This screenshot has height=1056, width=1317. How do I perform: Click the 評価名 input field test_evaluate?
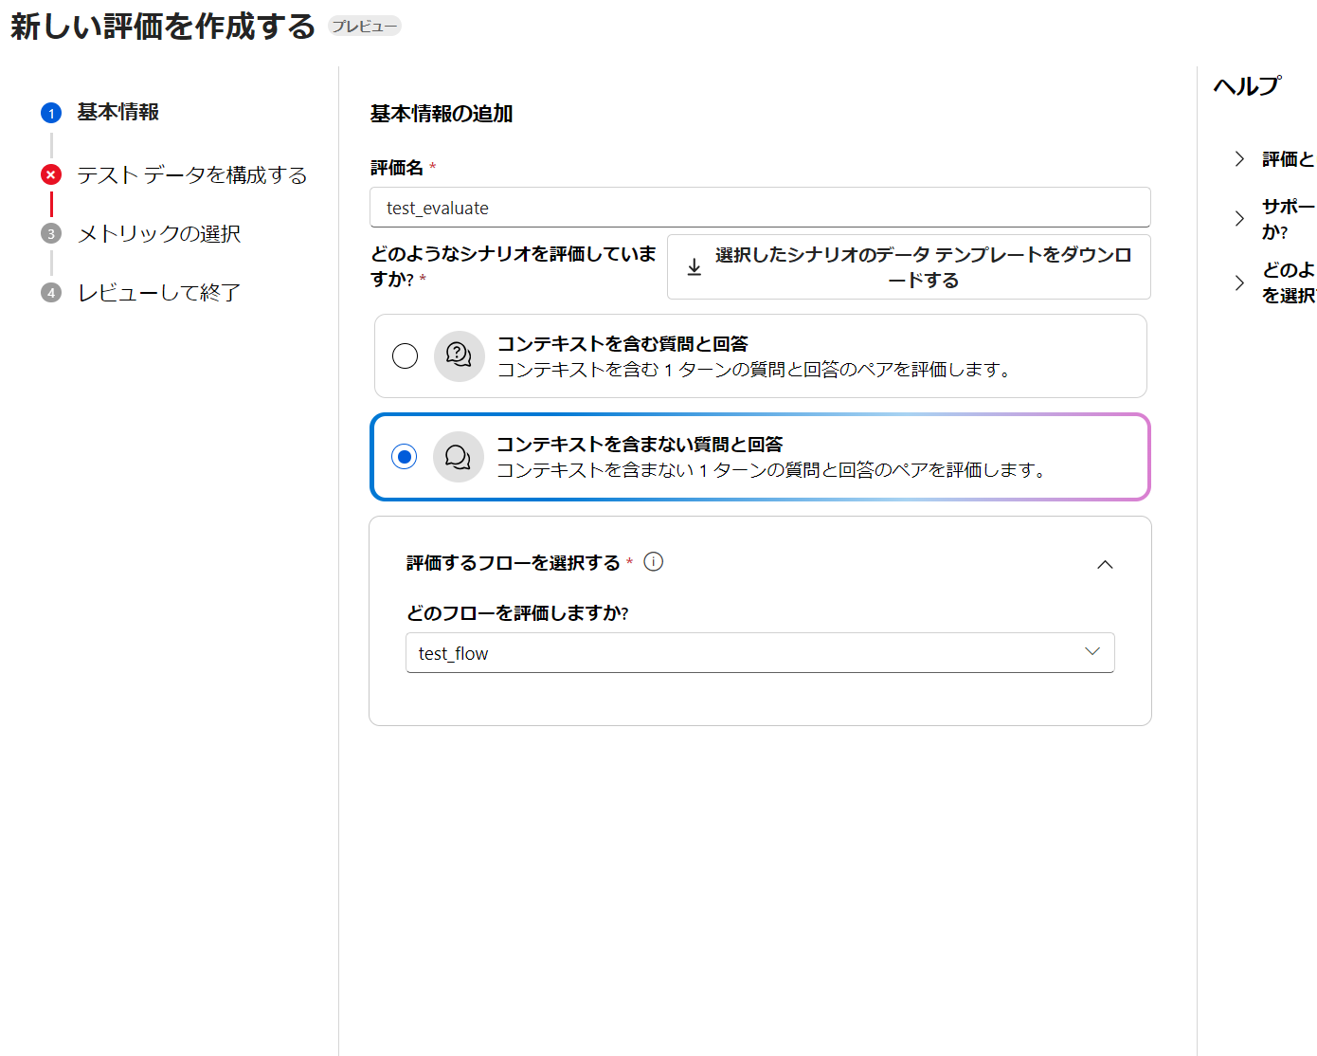coord(760,208)
